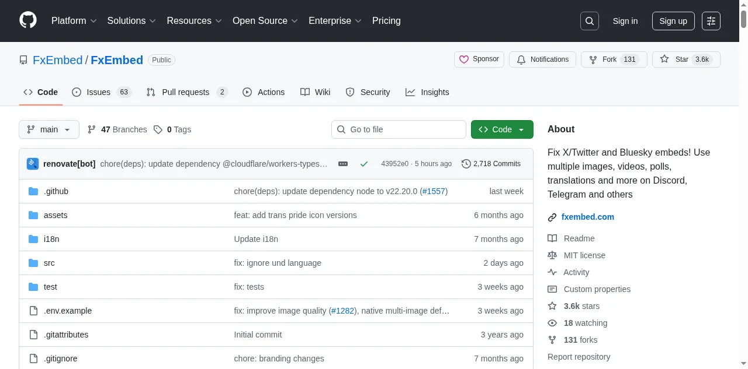This screenshot has height=369, width=748.
Task: Click the Sponsor button
Action: click(x=479, y=59)
